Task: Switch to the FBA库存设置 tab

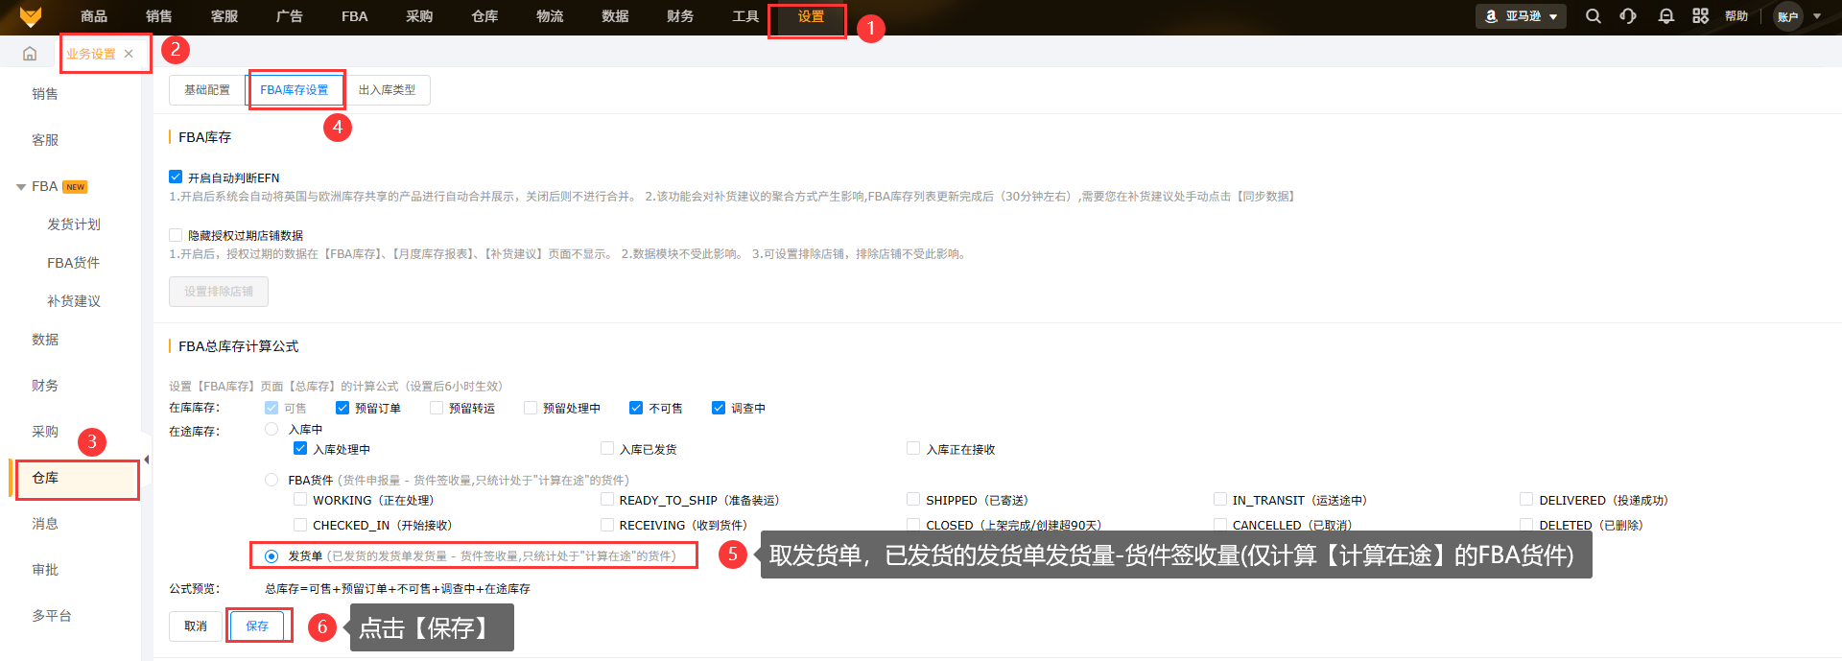Action: [295, 90]
